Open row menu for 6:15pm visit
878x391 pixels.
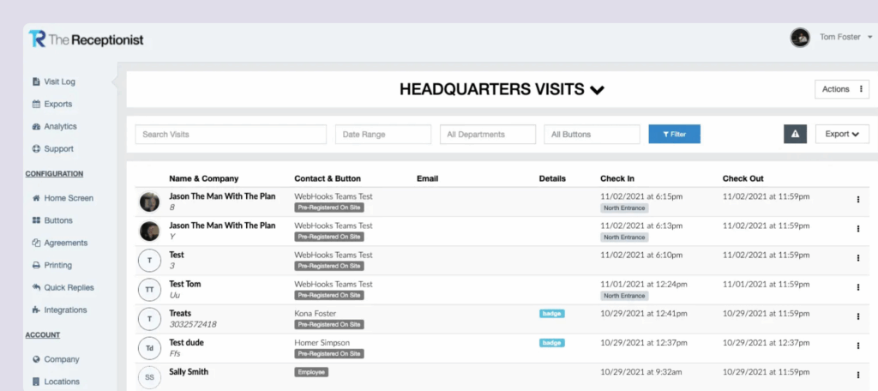point(857,200)
